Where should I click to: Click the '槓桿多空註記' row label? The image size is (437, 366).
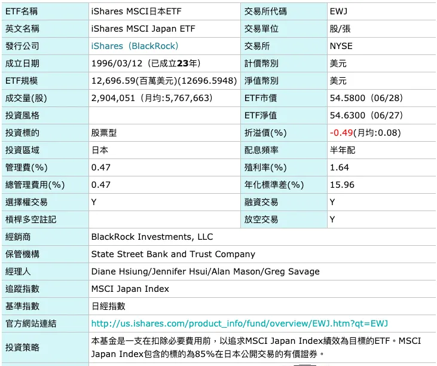tap(30, 219)
